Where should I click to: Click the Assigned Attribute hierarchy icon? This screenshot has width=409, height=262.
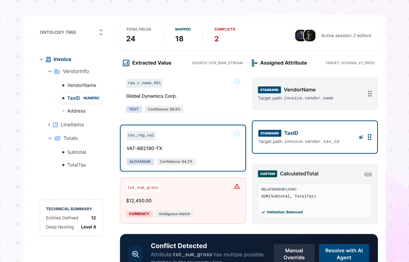pyautogui.click(x=254, y=63)
